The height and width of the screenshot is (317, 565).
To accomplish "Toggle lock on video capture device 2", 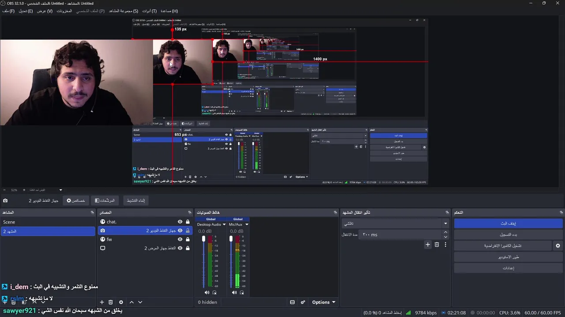I will click(x=188, y=231).
